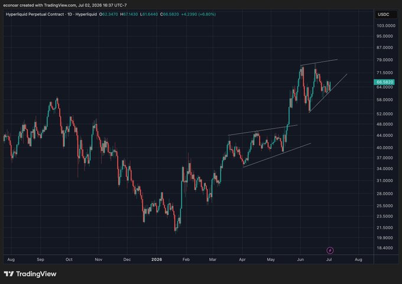Viewport: 402px width, 284px height.
Task: Click the change value +4.2390 (+6.80%)
Action: (199, 14)
